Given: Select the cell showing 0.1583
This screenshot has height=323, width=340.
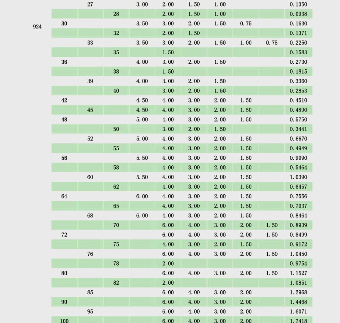Looking at the screenshot, I should [299, 53].
